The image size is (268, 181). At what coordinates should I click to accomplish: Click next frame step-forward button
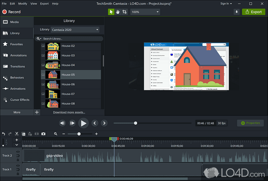(72, 123)
